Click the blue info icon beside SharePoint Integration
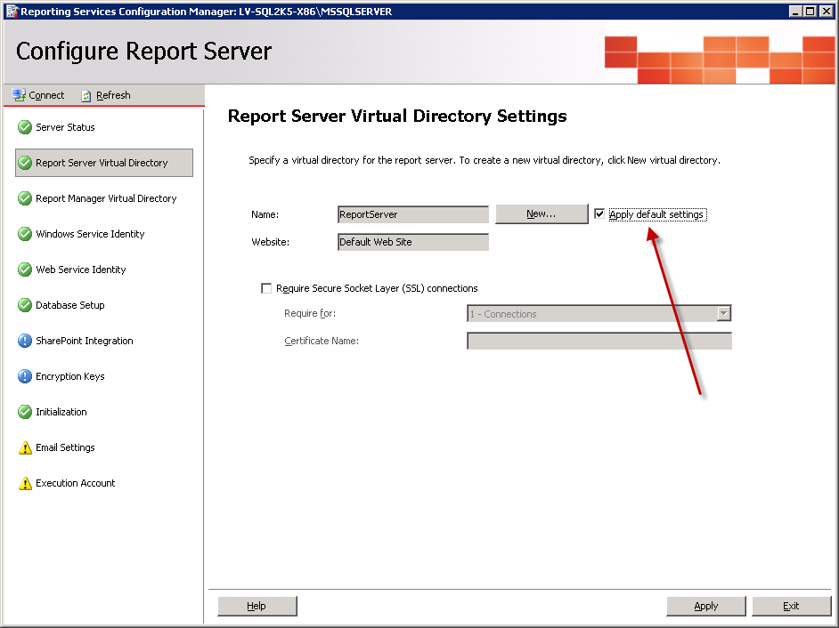This screenshot has height=628, width=839. 25,341
